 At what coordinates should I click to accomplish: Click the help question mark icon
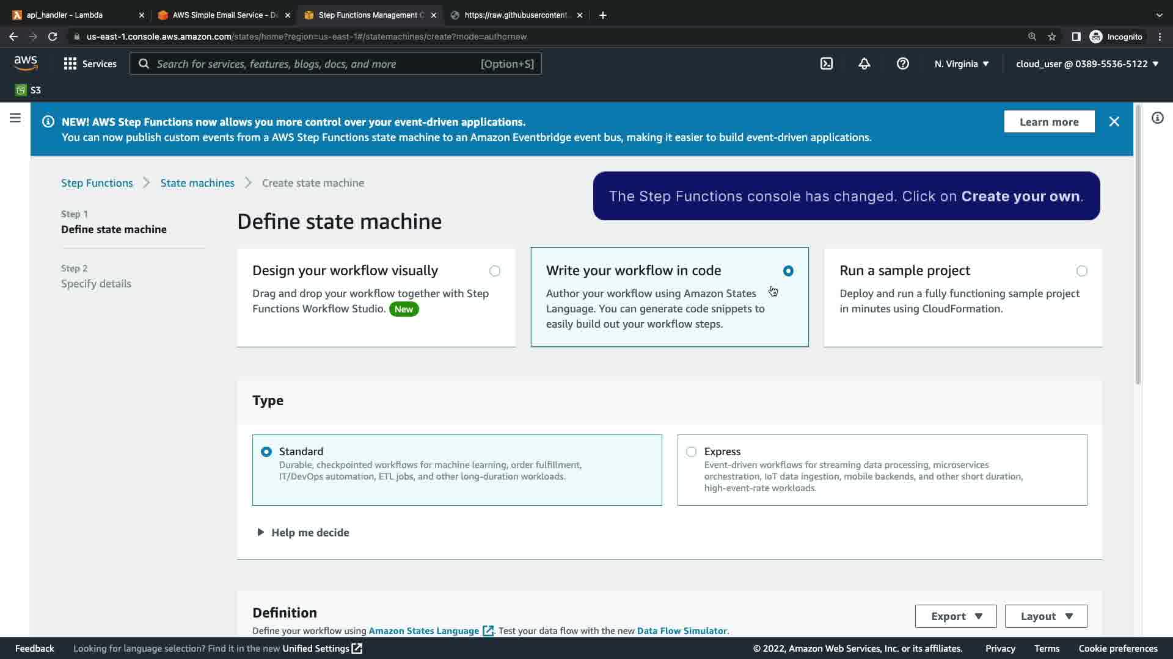pos(902,63)
